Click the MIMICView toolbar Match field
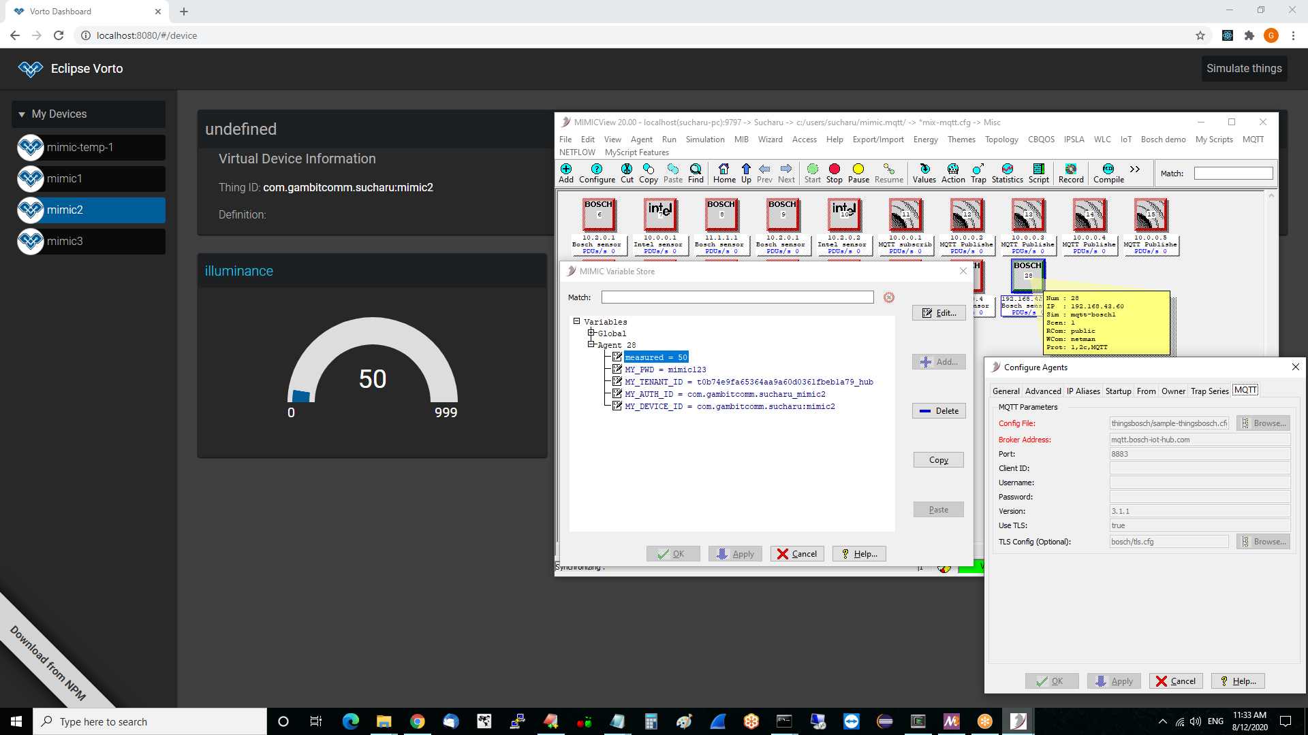This screenshot has width=1308, height=735. point(1233,174)
